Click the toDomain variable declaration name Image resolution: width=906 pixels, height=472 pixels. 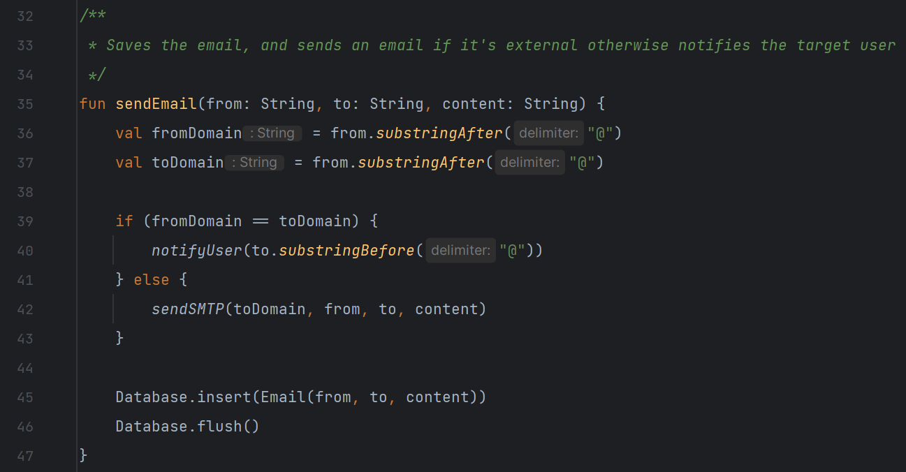click(187, 163)
